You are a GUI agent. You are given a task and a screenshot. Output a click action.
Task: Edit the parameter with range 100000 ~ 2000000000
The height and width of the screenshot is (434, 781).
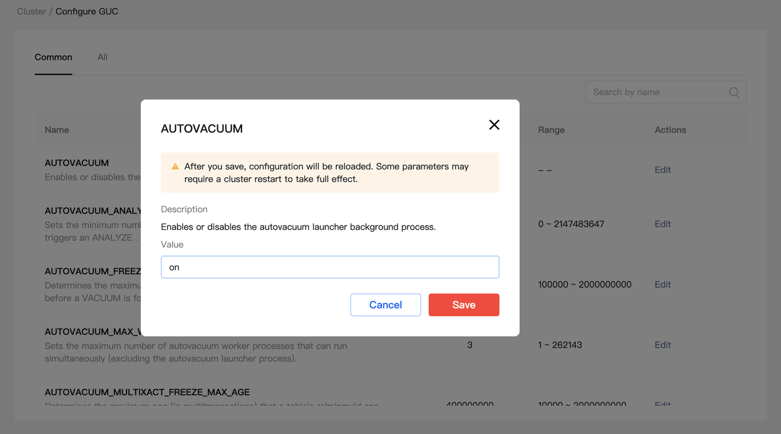(663, 285)
